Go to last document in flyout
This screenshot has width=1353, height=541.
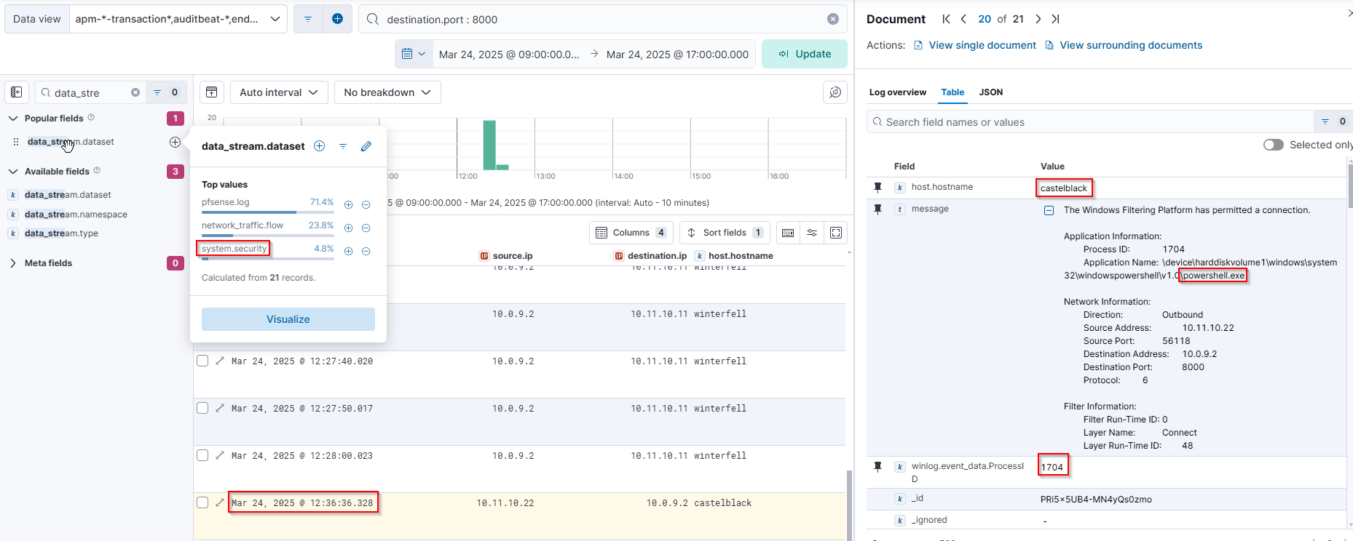click(1056, 19)
